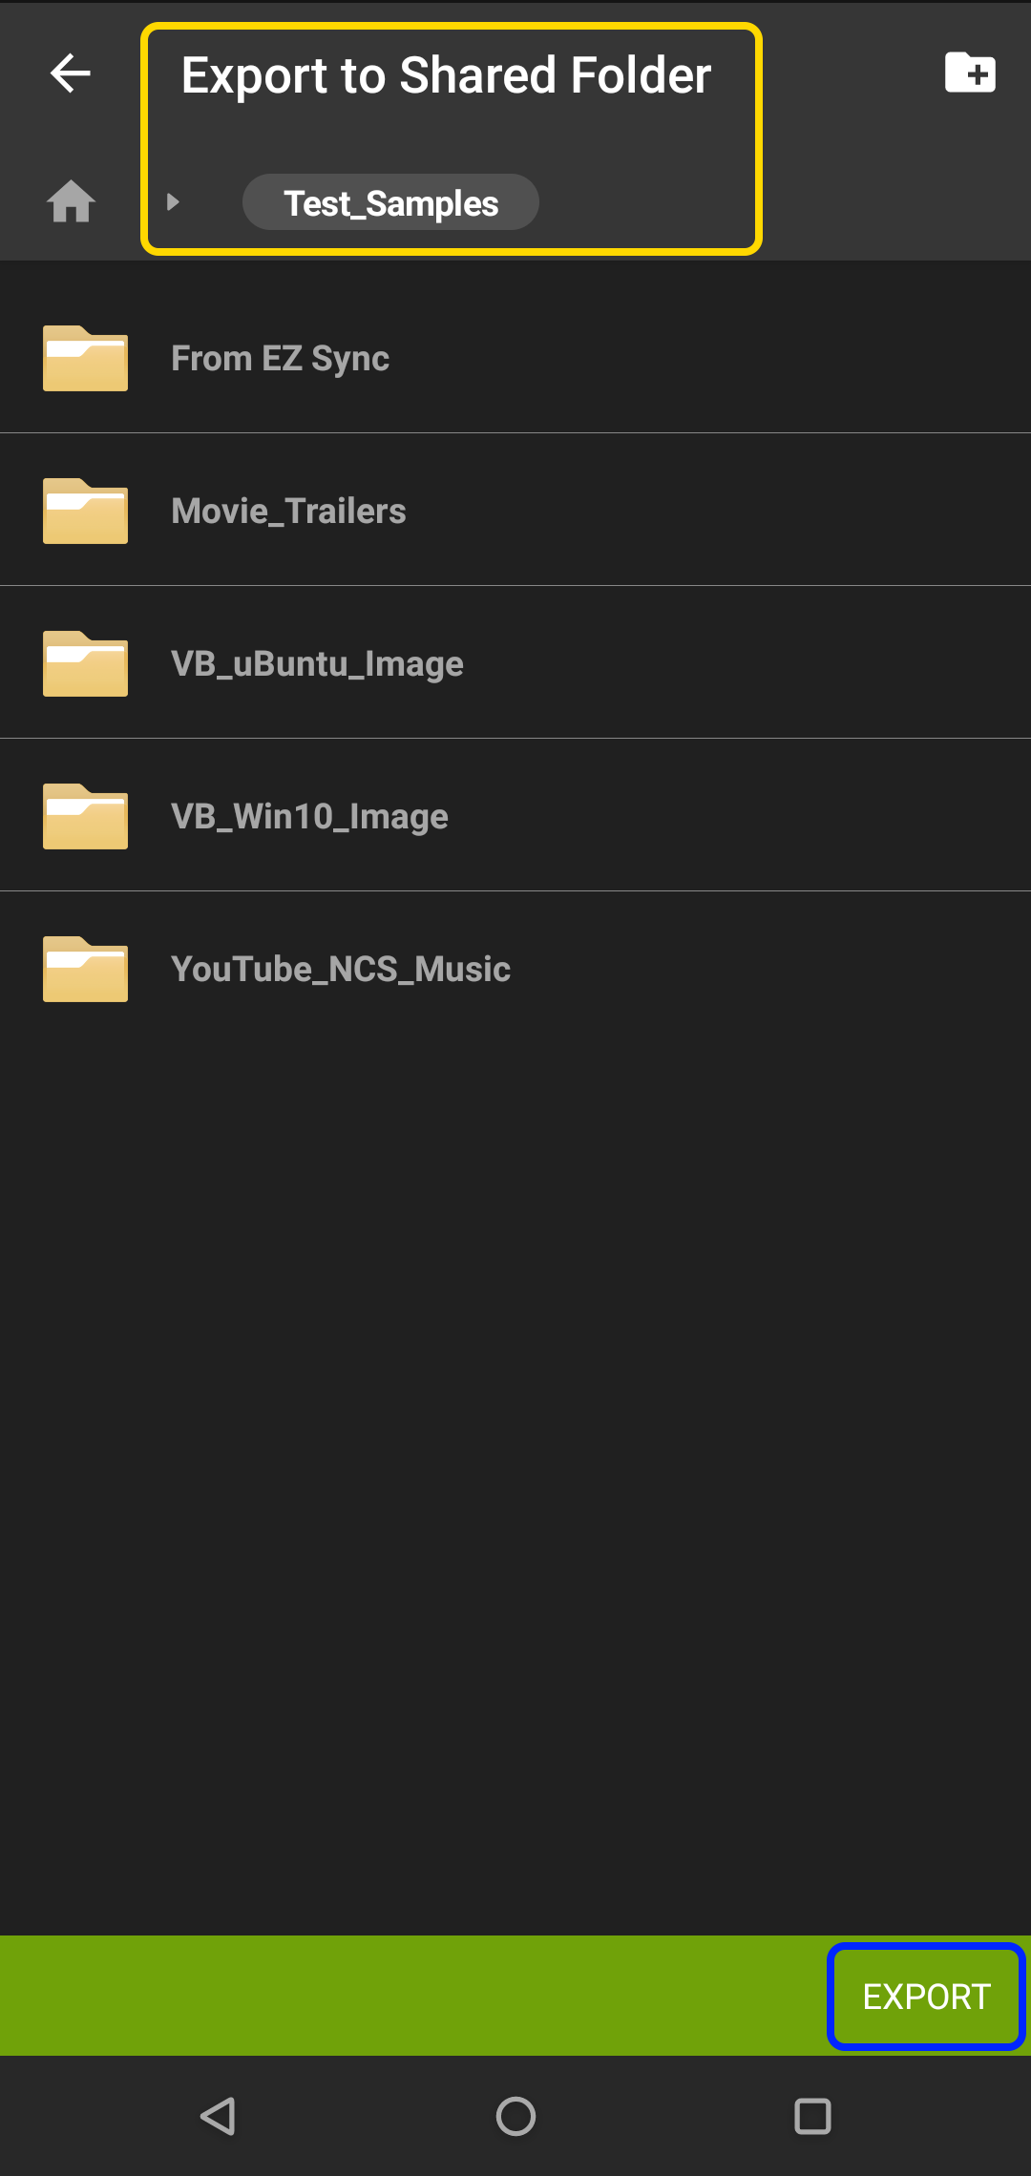
Task: Open the VB_uBuntu_Image folder
Action: pyautogui.click(x=515, y=663)
